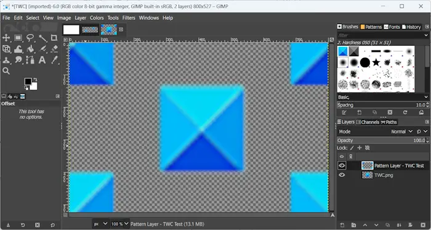Select the Fuzzy Select wand tool
Screen dimensions: 431x230
pyautogui.click(x=42, y=38)
